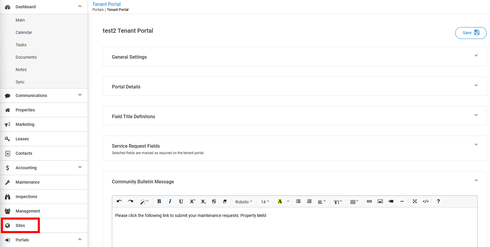Insert an unordered bullet list
Screen dimensions: 490x247
(298, 201)
